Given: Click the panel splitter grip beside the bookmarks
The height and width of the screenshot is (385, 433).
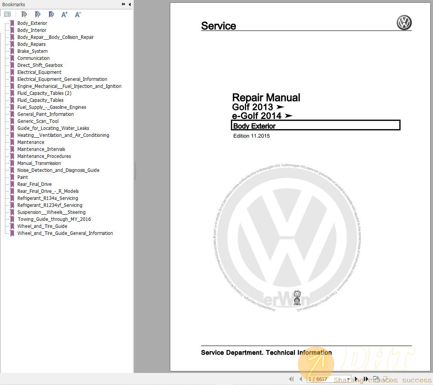Looking at the screenshot, I should (x=135, y=171).
